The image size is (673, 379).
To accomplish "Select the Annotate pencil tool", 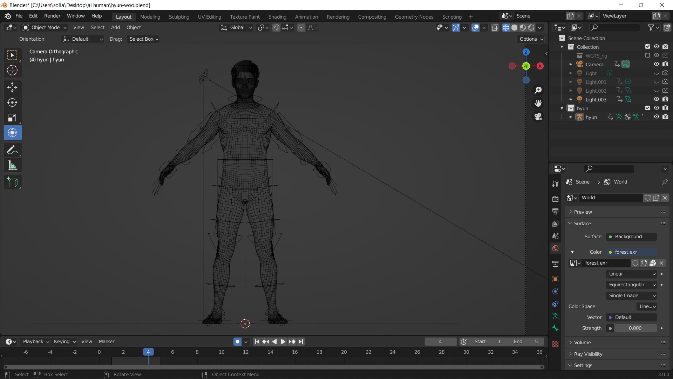I will pos(12,150).
